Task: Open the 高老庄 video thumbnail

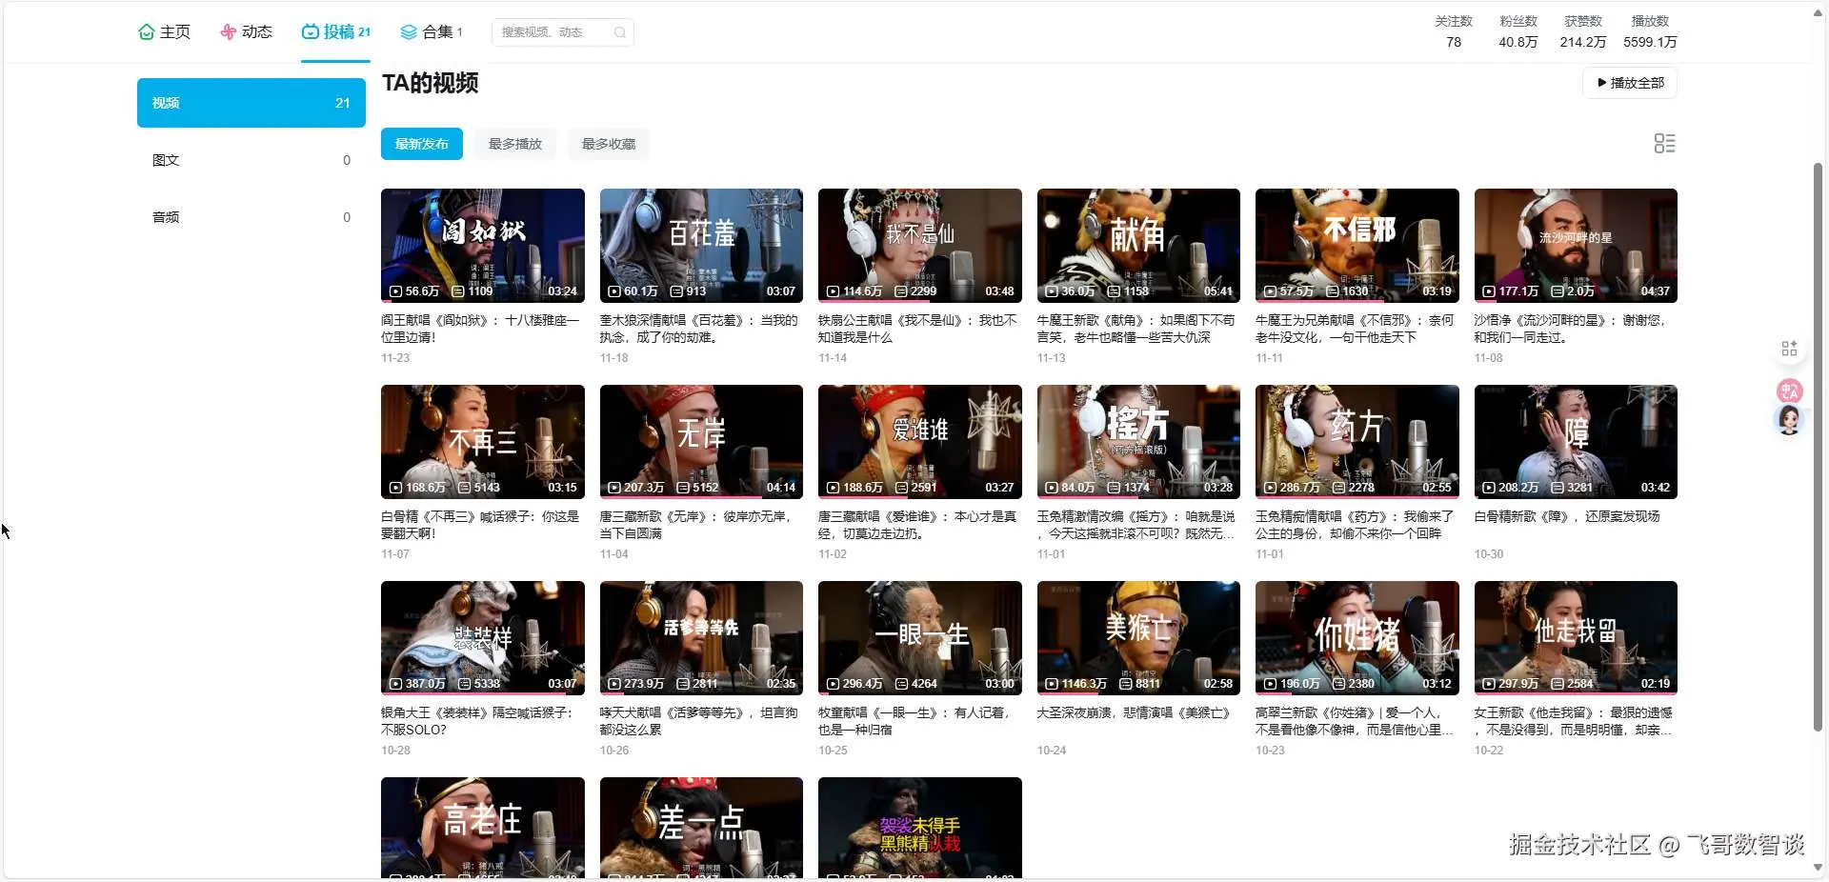Action: (483, 828)
